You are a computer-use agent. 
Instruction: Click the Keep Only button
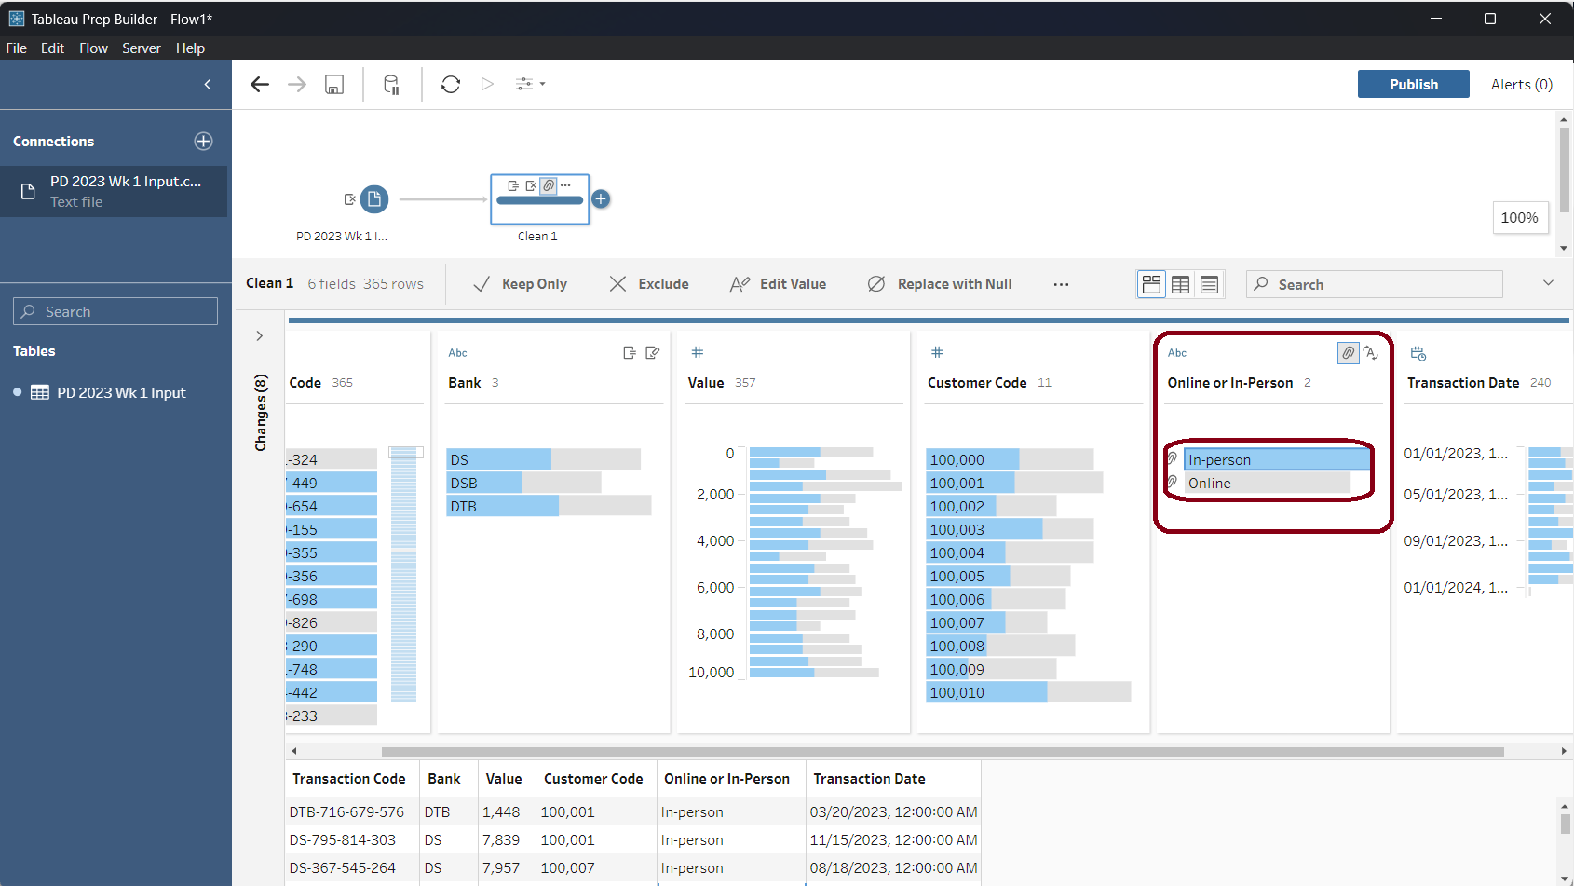tap(521, 285)
